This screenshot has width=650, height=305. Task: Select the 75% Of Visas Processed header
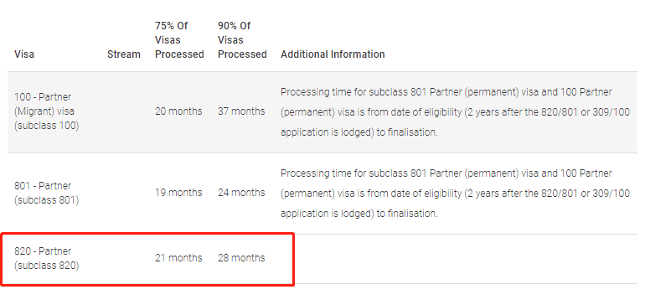179,40
